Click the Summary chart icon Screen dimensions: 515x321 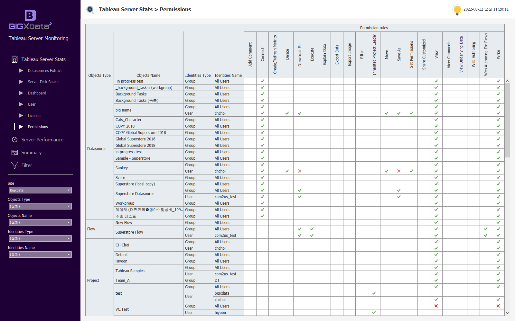(14, 152)
